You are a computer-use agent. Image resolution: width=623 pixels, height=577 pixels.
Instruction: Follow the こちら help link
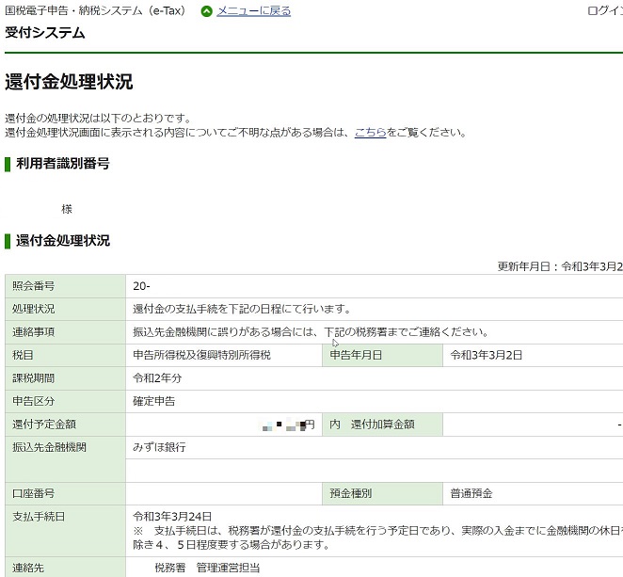370,133
